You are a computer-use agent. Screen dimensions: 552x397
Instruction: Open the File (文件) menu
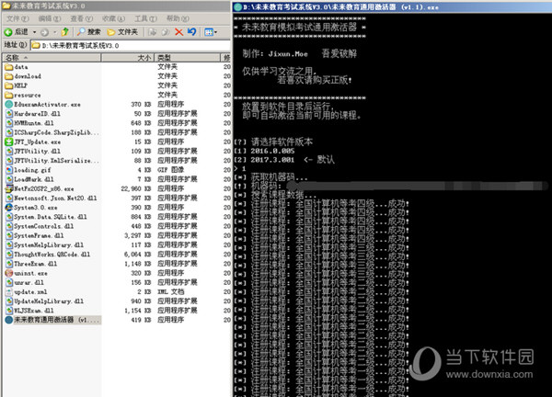(15, 18)
